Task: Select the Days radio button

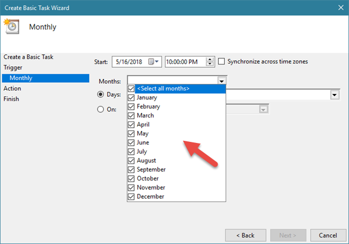Action: [100, 95]
